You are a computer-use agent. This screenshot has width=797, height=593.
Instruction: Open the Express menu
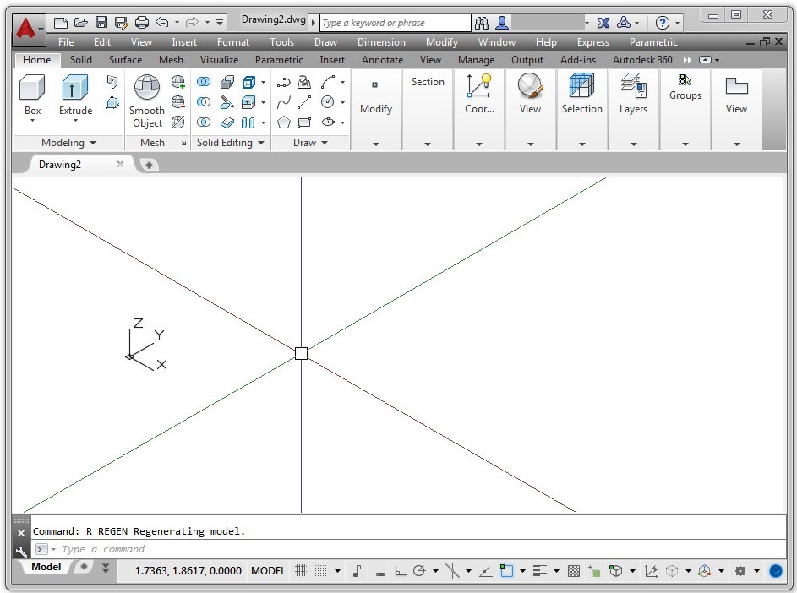coord(593,42)
